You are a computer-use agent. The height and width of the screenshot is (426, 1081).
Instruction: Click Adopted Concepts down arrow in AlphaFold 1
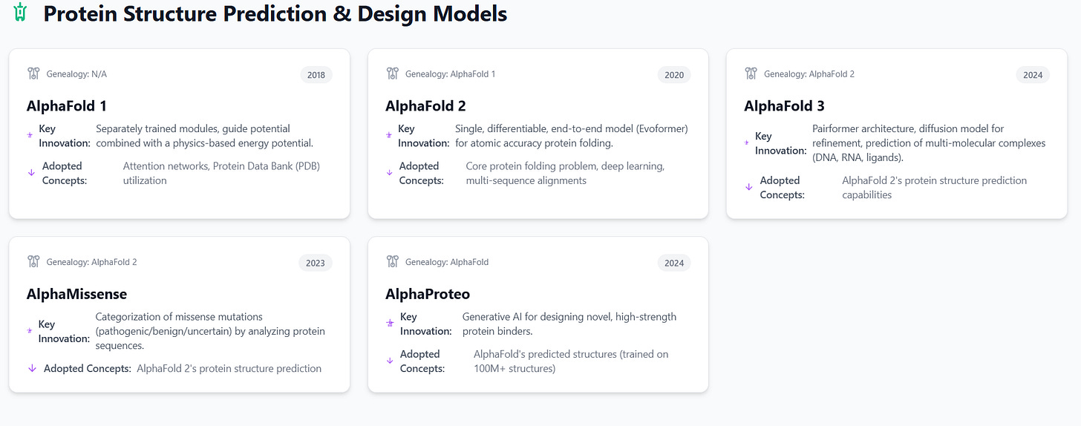[31, 173]
